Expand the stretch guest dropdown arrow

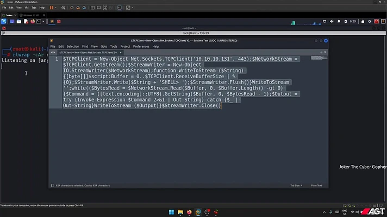(132, 8)
